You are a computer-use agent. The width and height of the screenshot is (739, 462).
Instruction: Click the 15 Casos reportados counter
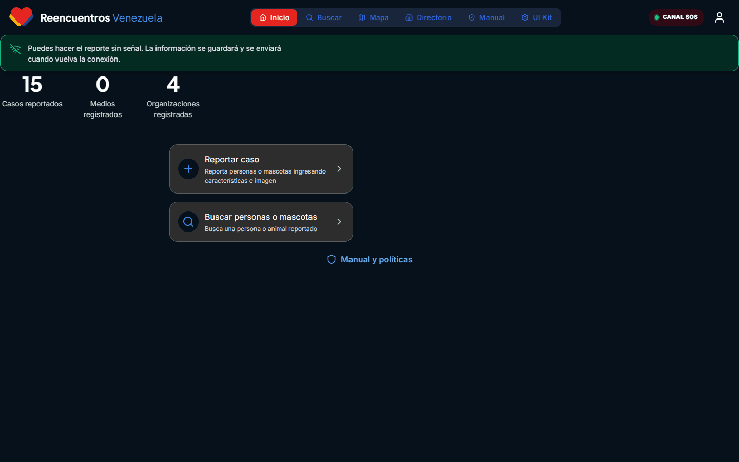pos(32,92)
